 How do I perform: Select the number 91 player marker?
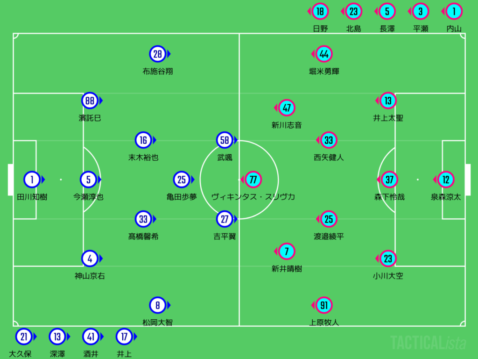pyautogui.click(x=324, y=305)
